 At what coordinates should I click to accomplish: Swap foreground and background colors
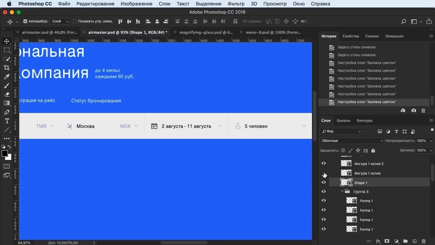tap(10, 147)
